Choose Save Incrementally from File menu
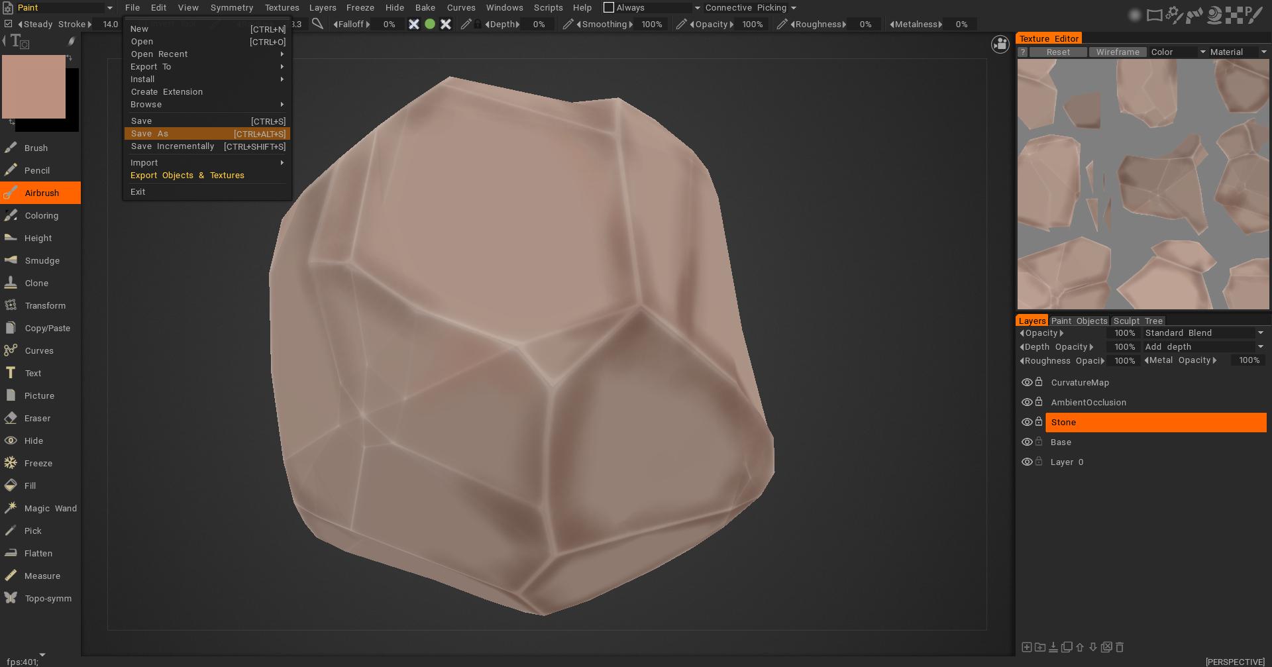 click(207, 146)
